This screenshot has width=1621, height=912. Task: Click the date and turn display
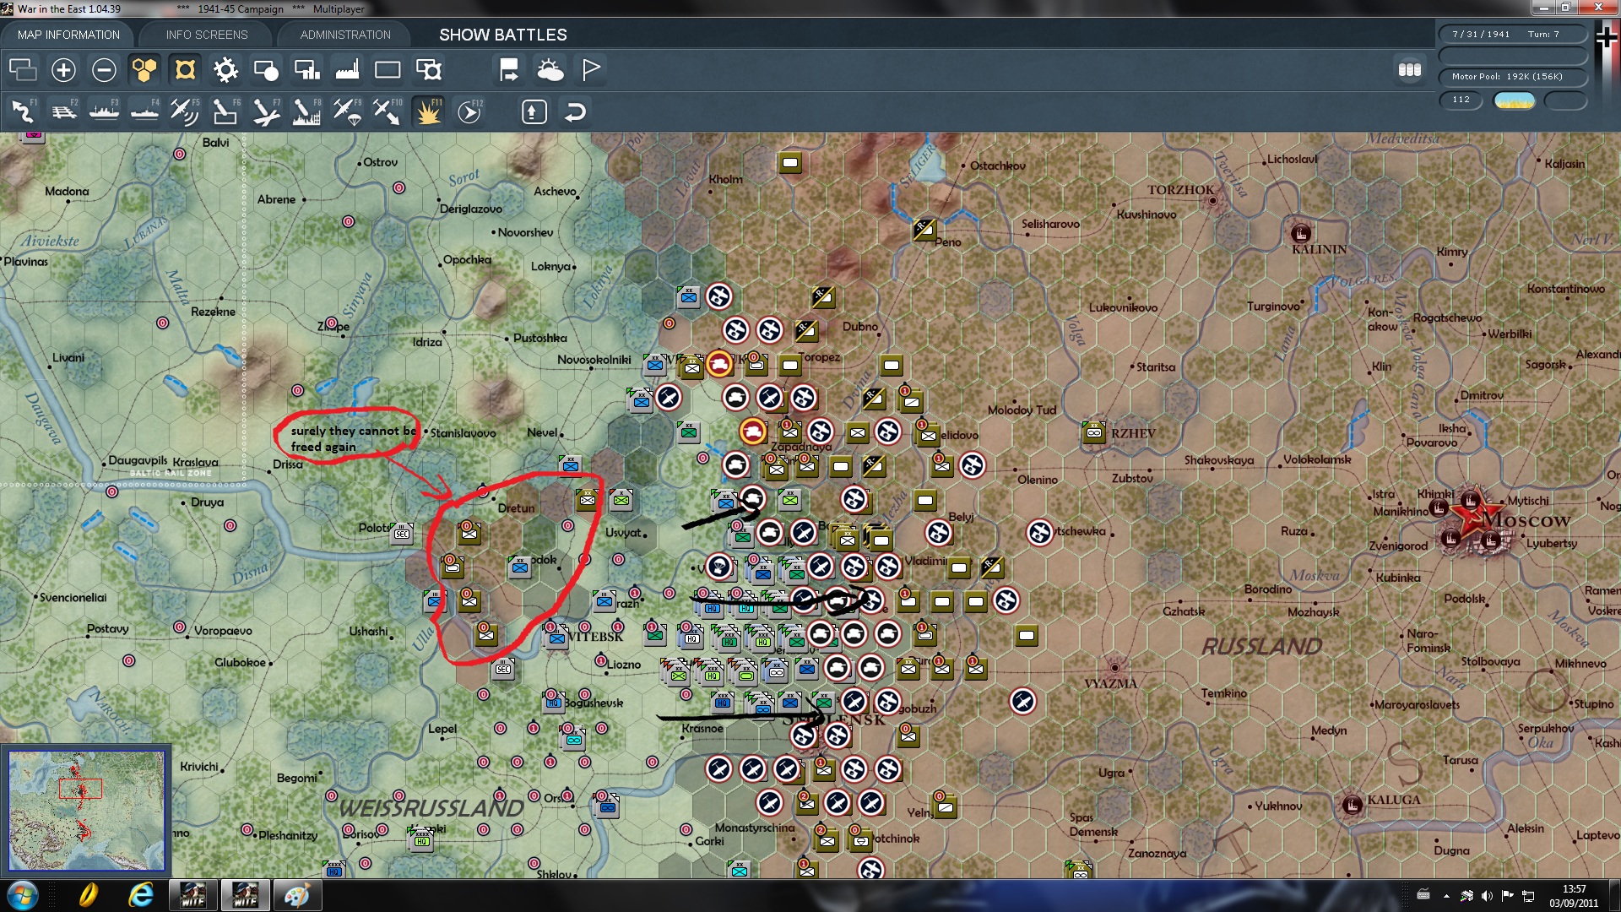tap(1513, 35)
